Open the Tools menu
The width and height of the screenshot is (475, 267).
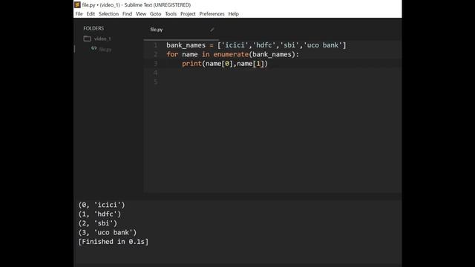click(x=171, y=14)
